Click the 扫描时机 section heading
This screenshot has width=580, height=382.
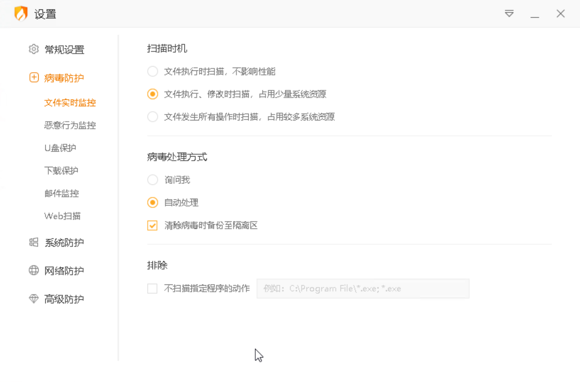point(167,48)
